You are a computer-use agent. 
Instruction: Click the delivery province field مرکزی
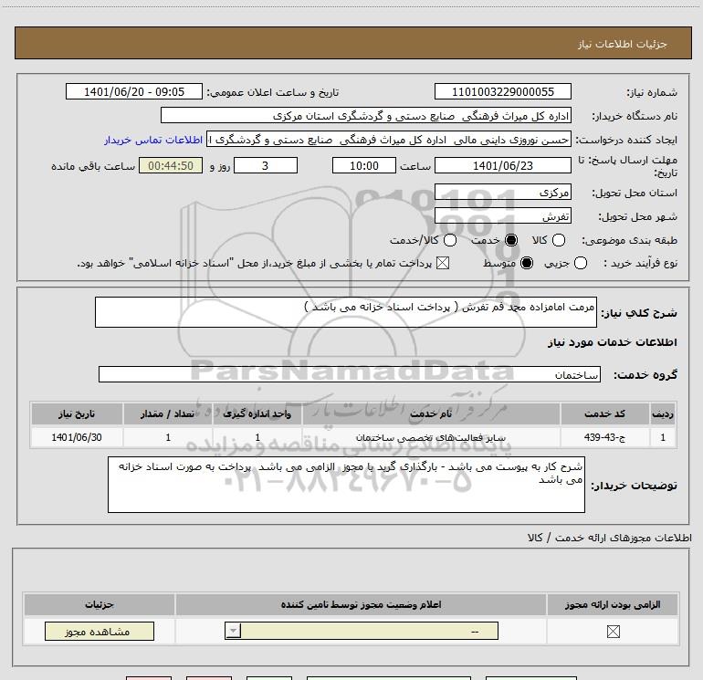click(x=502, y=192)
